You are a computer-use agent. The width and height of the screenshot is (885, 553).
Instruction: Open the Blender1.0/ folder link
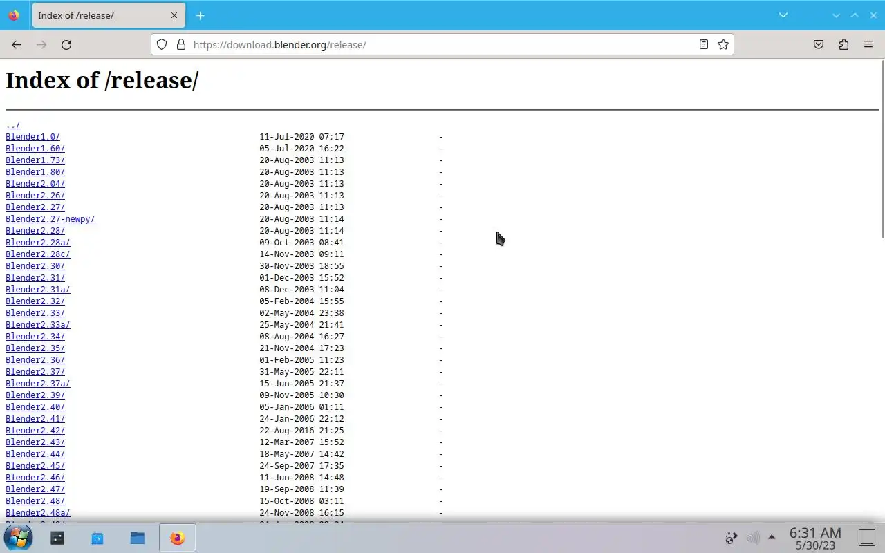32,137
